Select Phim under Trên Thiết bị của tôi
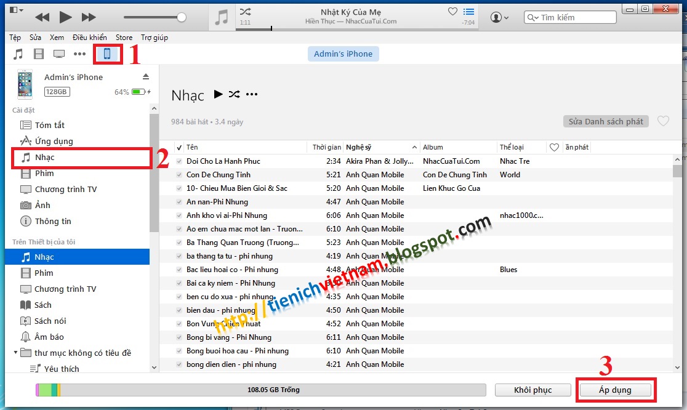687x410 pixels. 44,273
